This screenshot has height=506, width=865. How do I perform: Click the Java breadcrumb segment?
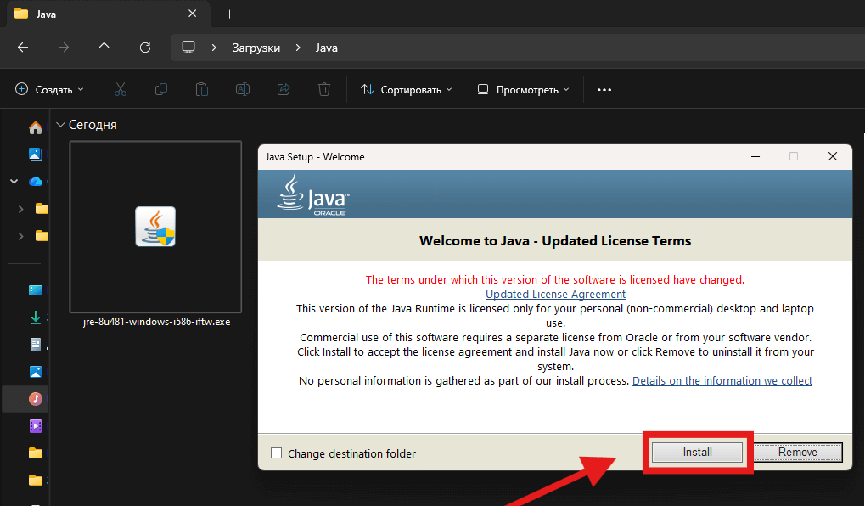click(x=327, y=48)
